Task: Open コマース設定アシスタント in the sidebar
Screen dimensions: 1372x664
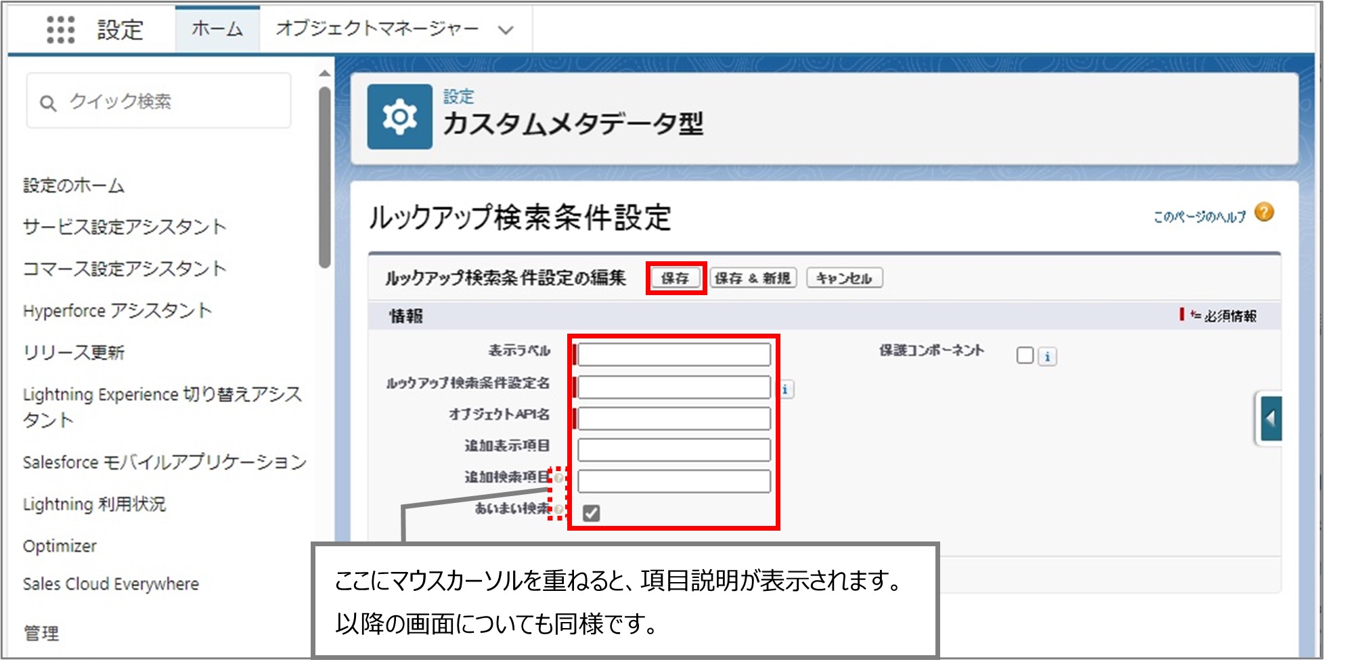Action: 125,269
